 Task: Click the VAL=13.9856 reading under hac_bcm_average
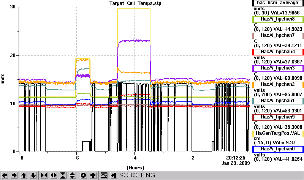285,13
